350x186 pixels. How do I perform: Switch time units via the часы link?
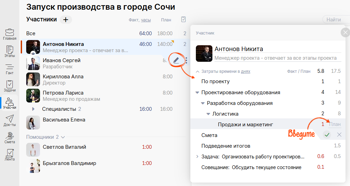146,20
